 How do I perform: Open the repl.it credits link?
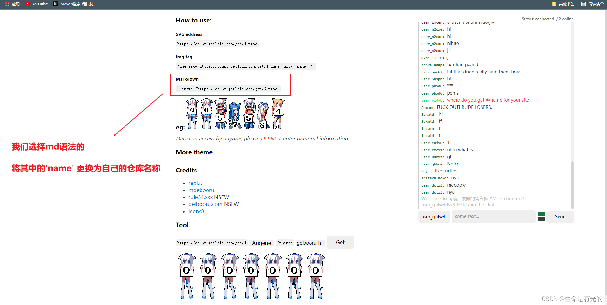tap(195, 183)
